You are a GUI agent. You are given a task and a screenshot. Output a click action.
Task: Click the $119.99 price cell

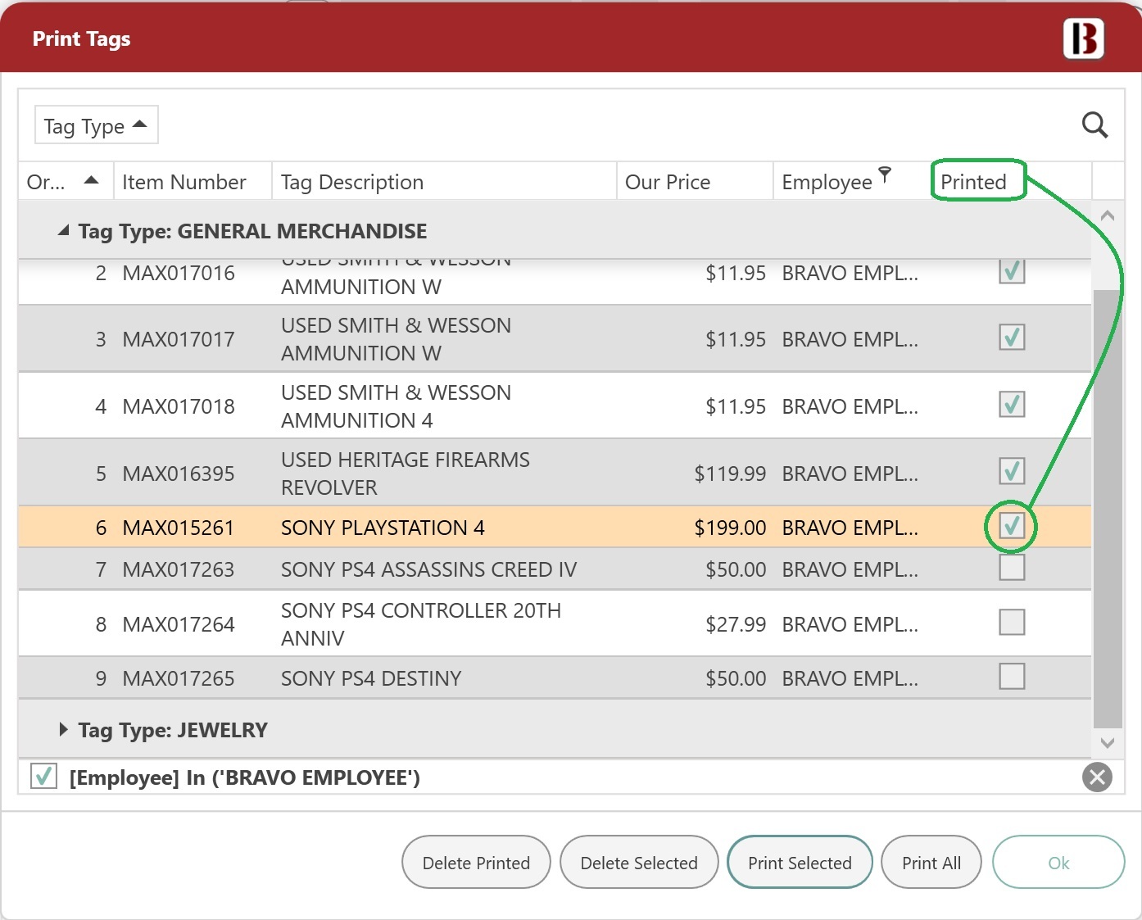tap(730, 474)
